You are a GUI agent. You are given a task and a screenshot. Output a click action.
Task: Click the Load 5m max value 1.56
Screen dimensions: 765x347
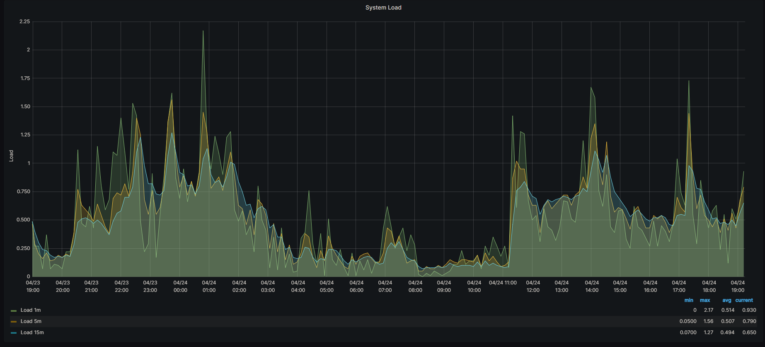click(708, 321)
